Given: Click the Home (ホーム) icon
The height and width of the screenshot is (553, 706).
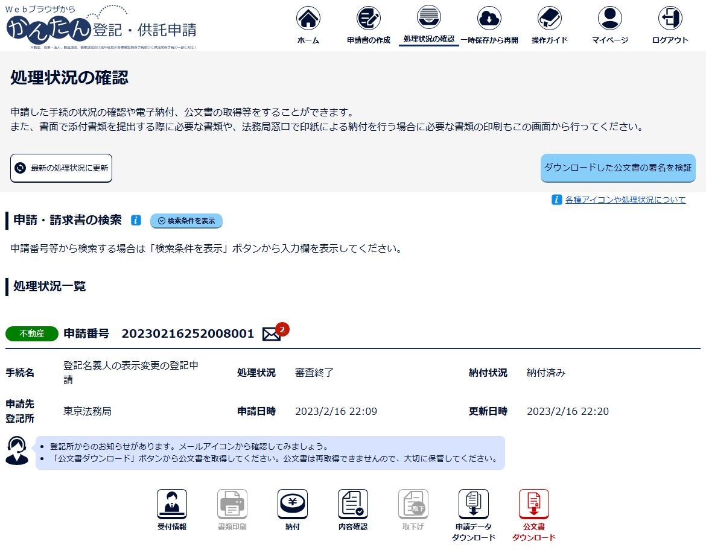Looking at the screenshot, I should click(x=308, y=19).
